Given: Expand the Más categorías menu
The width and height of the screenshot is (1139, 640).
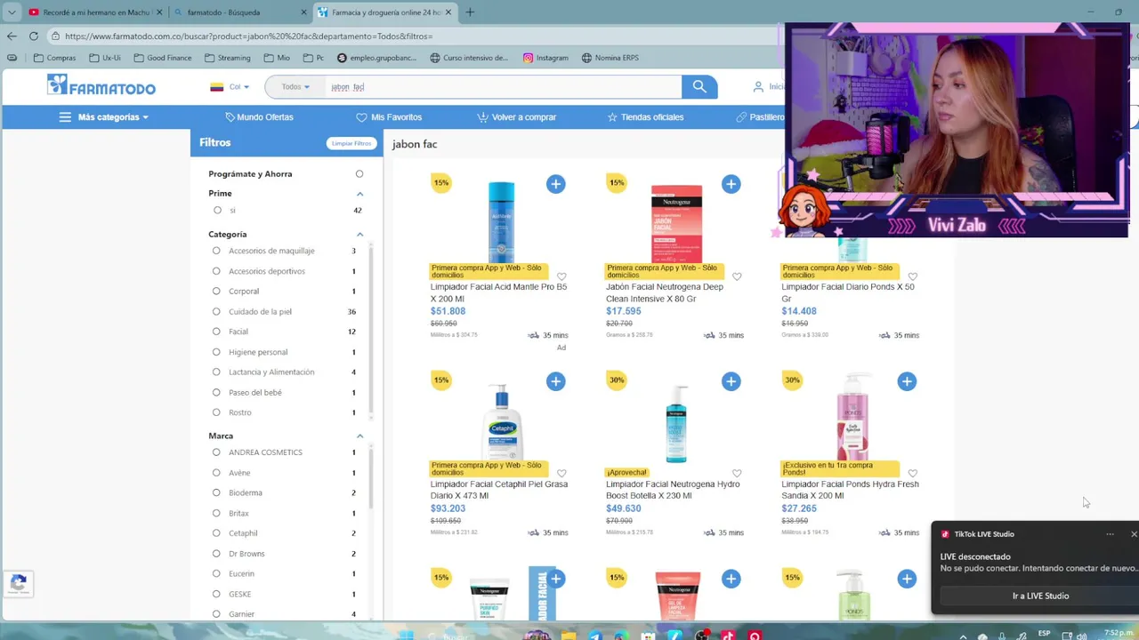Looking at the screenshot, I should point(104,117).
